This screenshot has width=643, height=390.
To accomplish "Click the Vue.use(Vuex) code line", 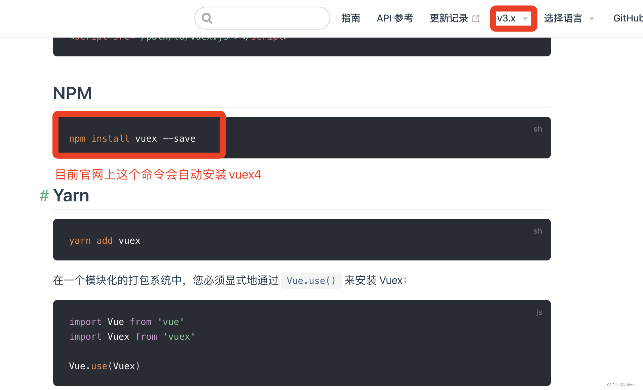I will coord(105,366).
